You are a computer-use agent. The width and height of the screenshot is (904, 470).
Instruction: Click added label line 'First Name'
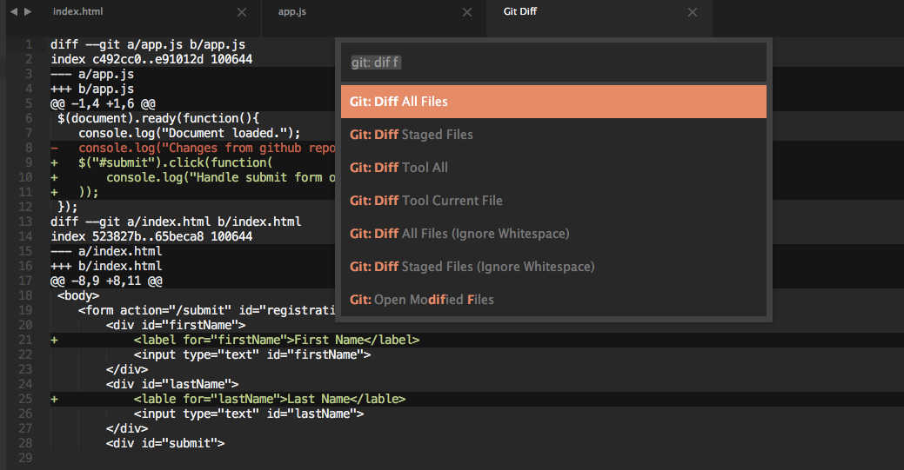point(235,340)
